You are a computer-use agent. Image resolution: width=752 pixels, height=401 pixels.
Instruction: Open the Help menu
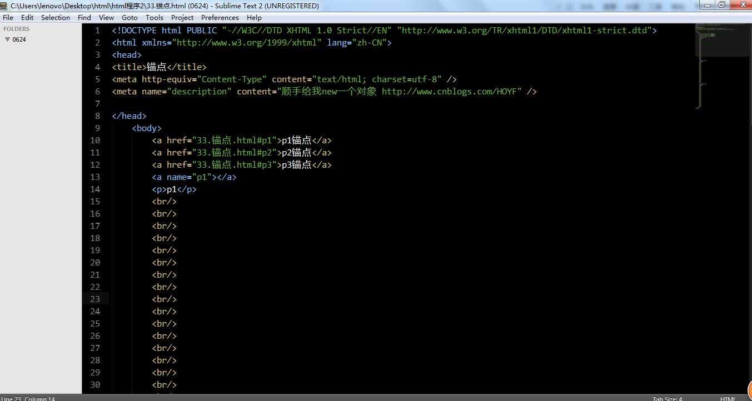click(x=254, y=17)
